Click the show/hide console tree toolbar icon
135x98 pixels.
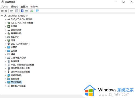(x=11, y=11)
